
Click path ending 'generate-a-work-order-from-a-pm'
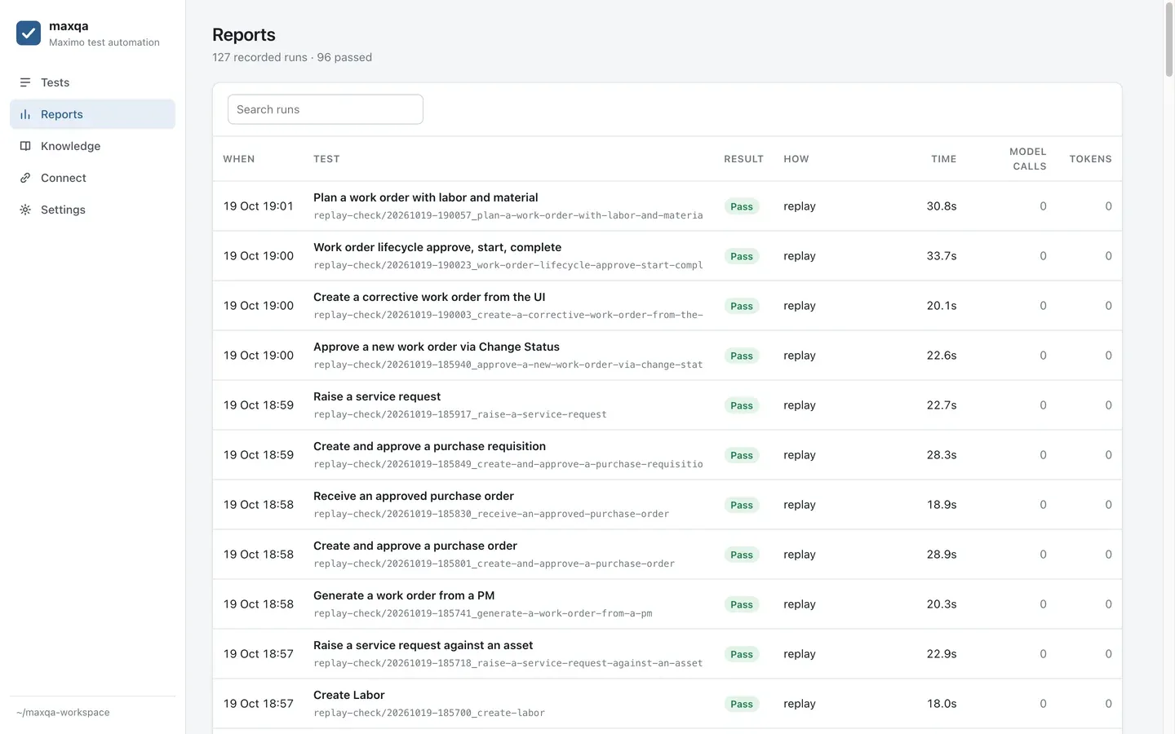click(483, 613)
